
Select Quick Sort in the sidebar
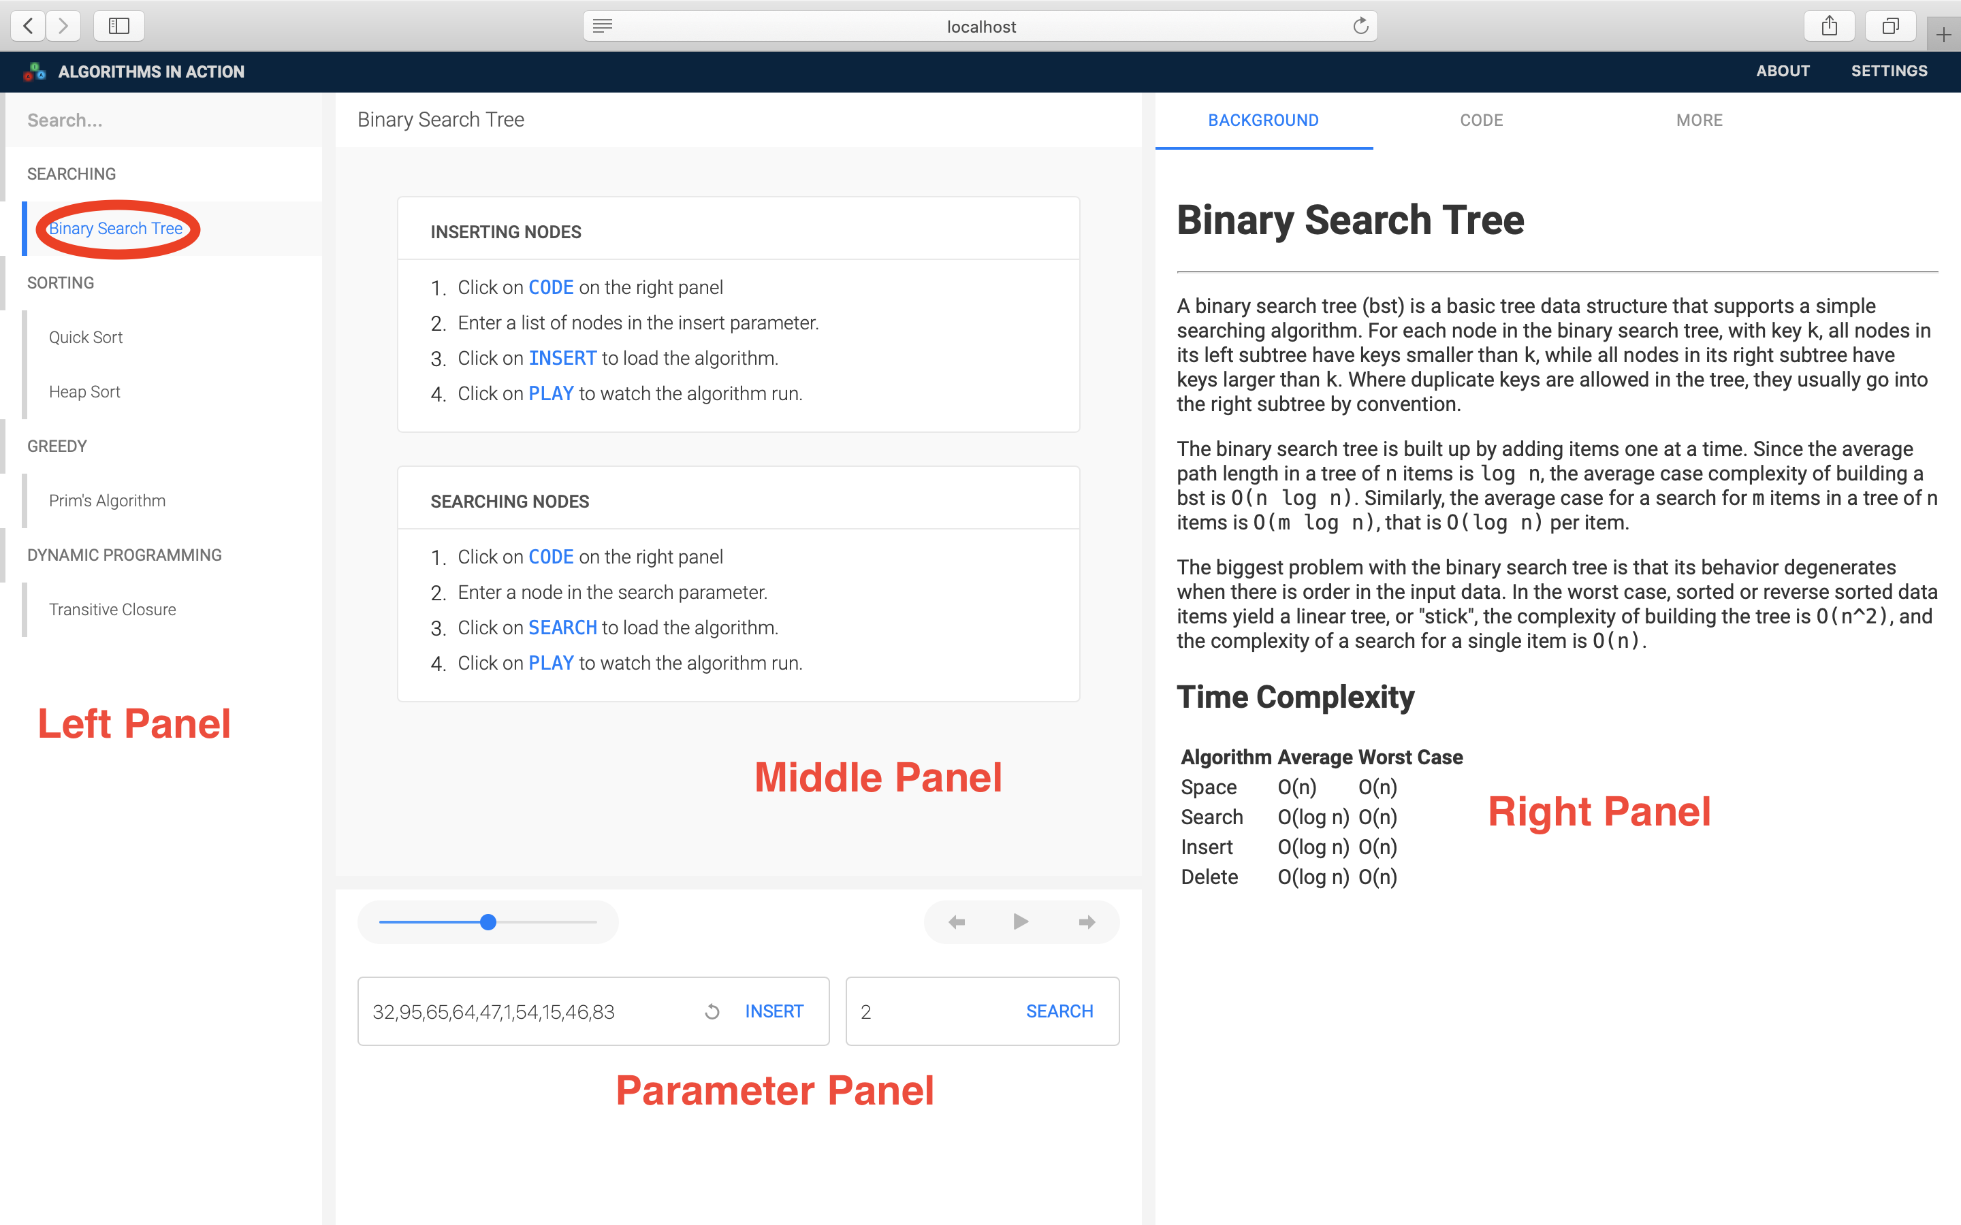click(86, 337)
